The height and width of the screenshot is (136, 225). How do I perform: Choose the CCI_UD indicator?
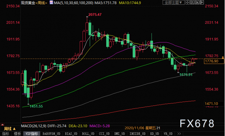104,134
